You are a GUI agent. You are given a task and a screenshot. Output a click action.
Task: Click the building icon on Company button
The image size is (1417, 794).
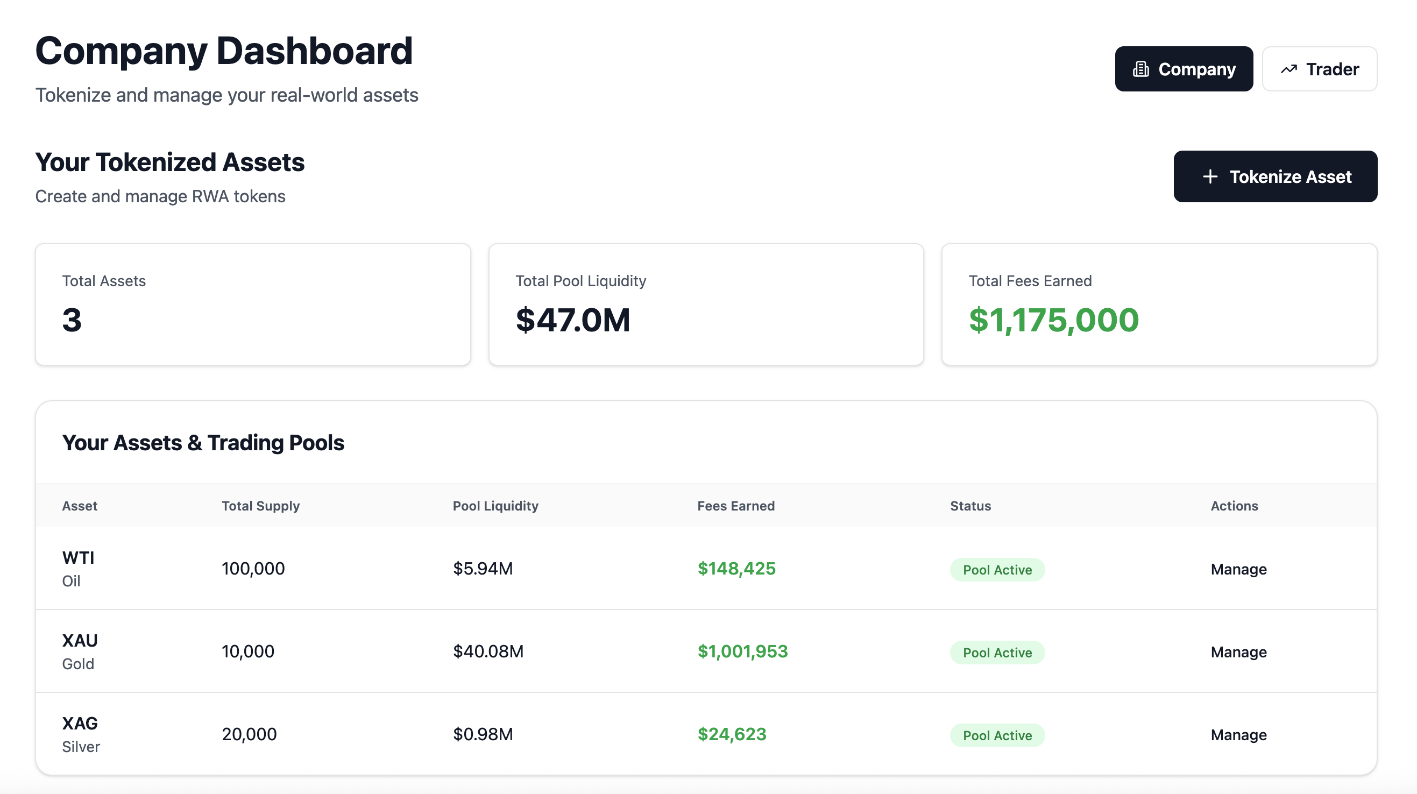[x=1140, y=69]
